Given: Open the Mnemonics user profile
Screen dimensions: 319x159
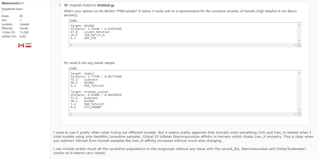Looking at the screenshot, I should click(11, 3).
